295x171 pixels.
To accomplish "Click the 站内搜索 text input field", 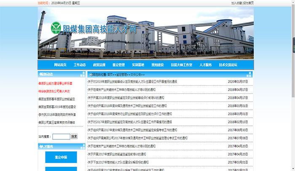I will pos(61,136).
